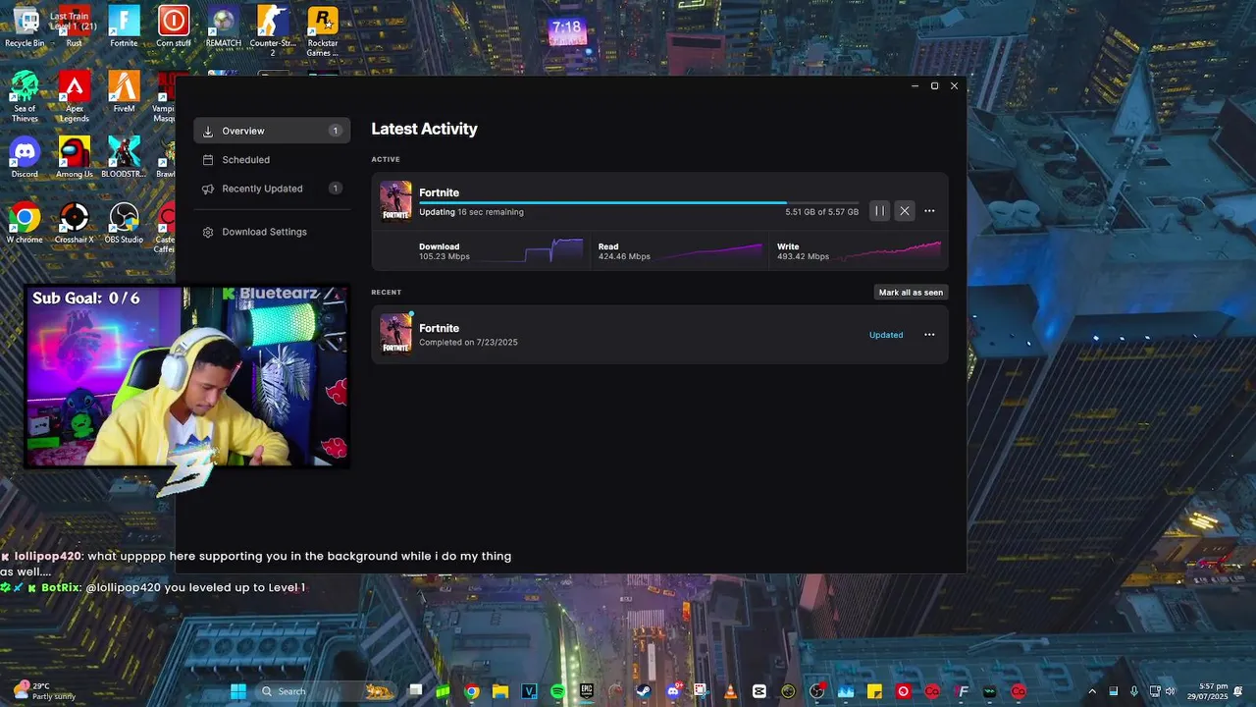
Task: Open CapCut from the taskbar
Action: pos(759,691)
